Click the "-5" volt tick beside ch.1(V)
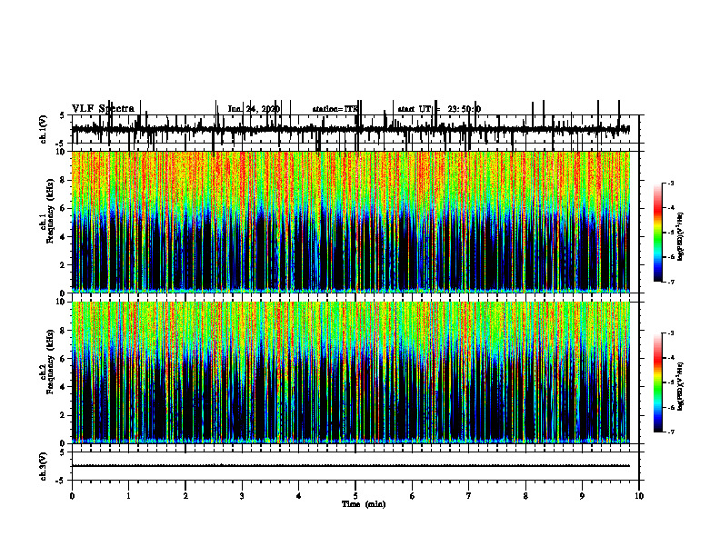720x556 pixels. [x=61, y=144]
